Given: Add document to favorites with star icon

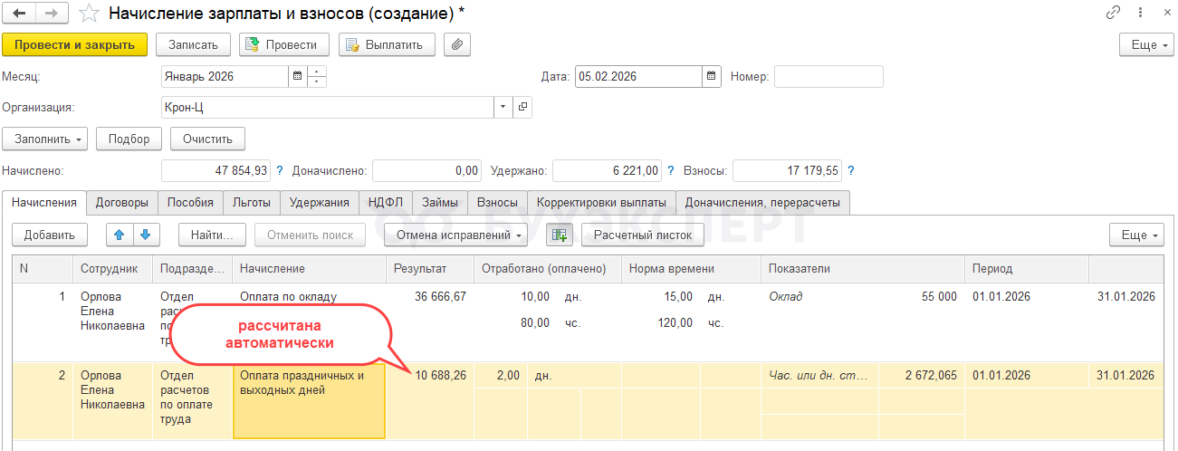Looking at the screenshot, I should pos(89,14).
